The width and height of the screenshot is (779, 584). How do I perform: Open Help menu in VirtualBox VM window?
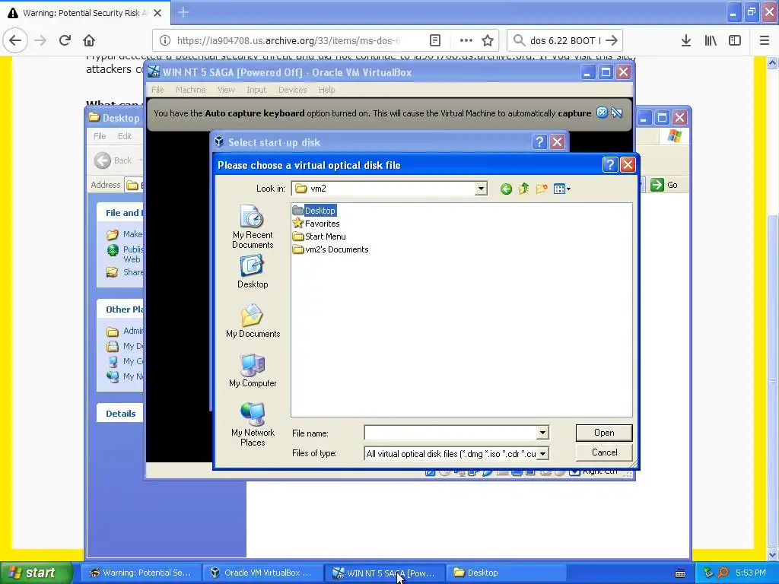tap(326, 90)
